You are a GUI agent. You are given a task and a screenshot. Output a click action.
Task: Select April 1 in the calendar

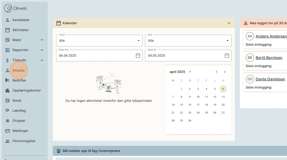pyautogui.click(x=181, y=89)
